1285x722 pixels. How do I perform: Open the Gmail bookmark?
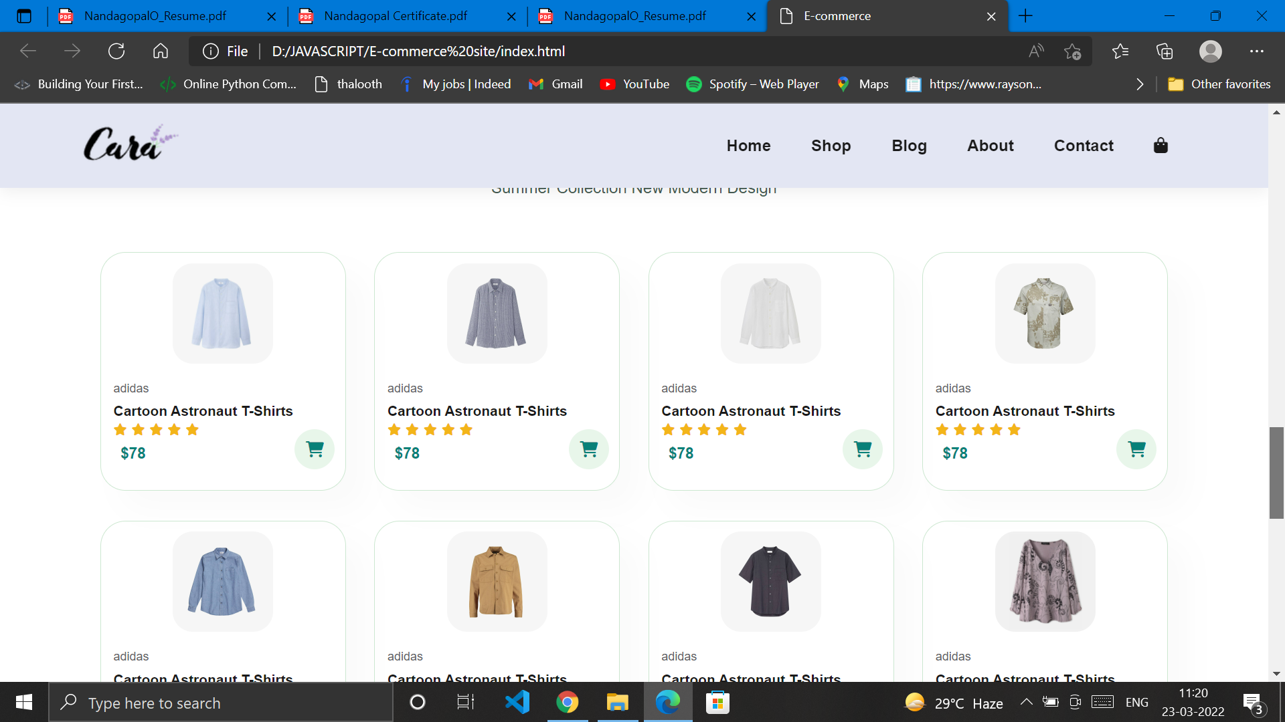(555, 84)
